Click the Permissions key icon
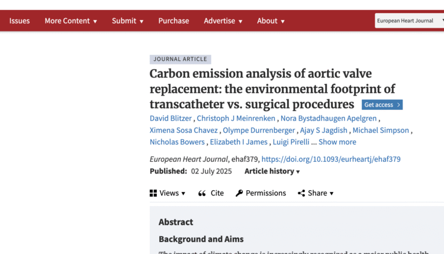Image resolution: width=444 pixels, height=254 pixels. (x=239, y=193)
